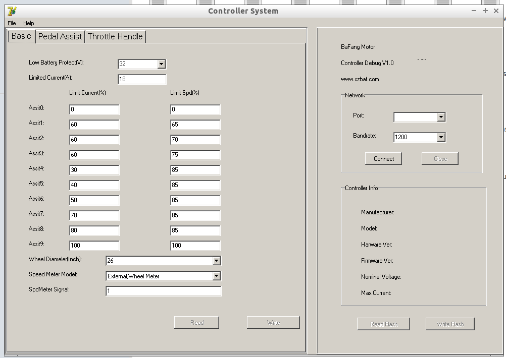Screen dimensions: 506x358
Task: Click the Write button
Action: click(x=273, y=323)
